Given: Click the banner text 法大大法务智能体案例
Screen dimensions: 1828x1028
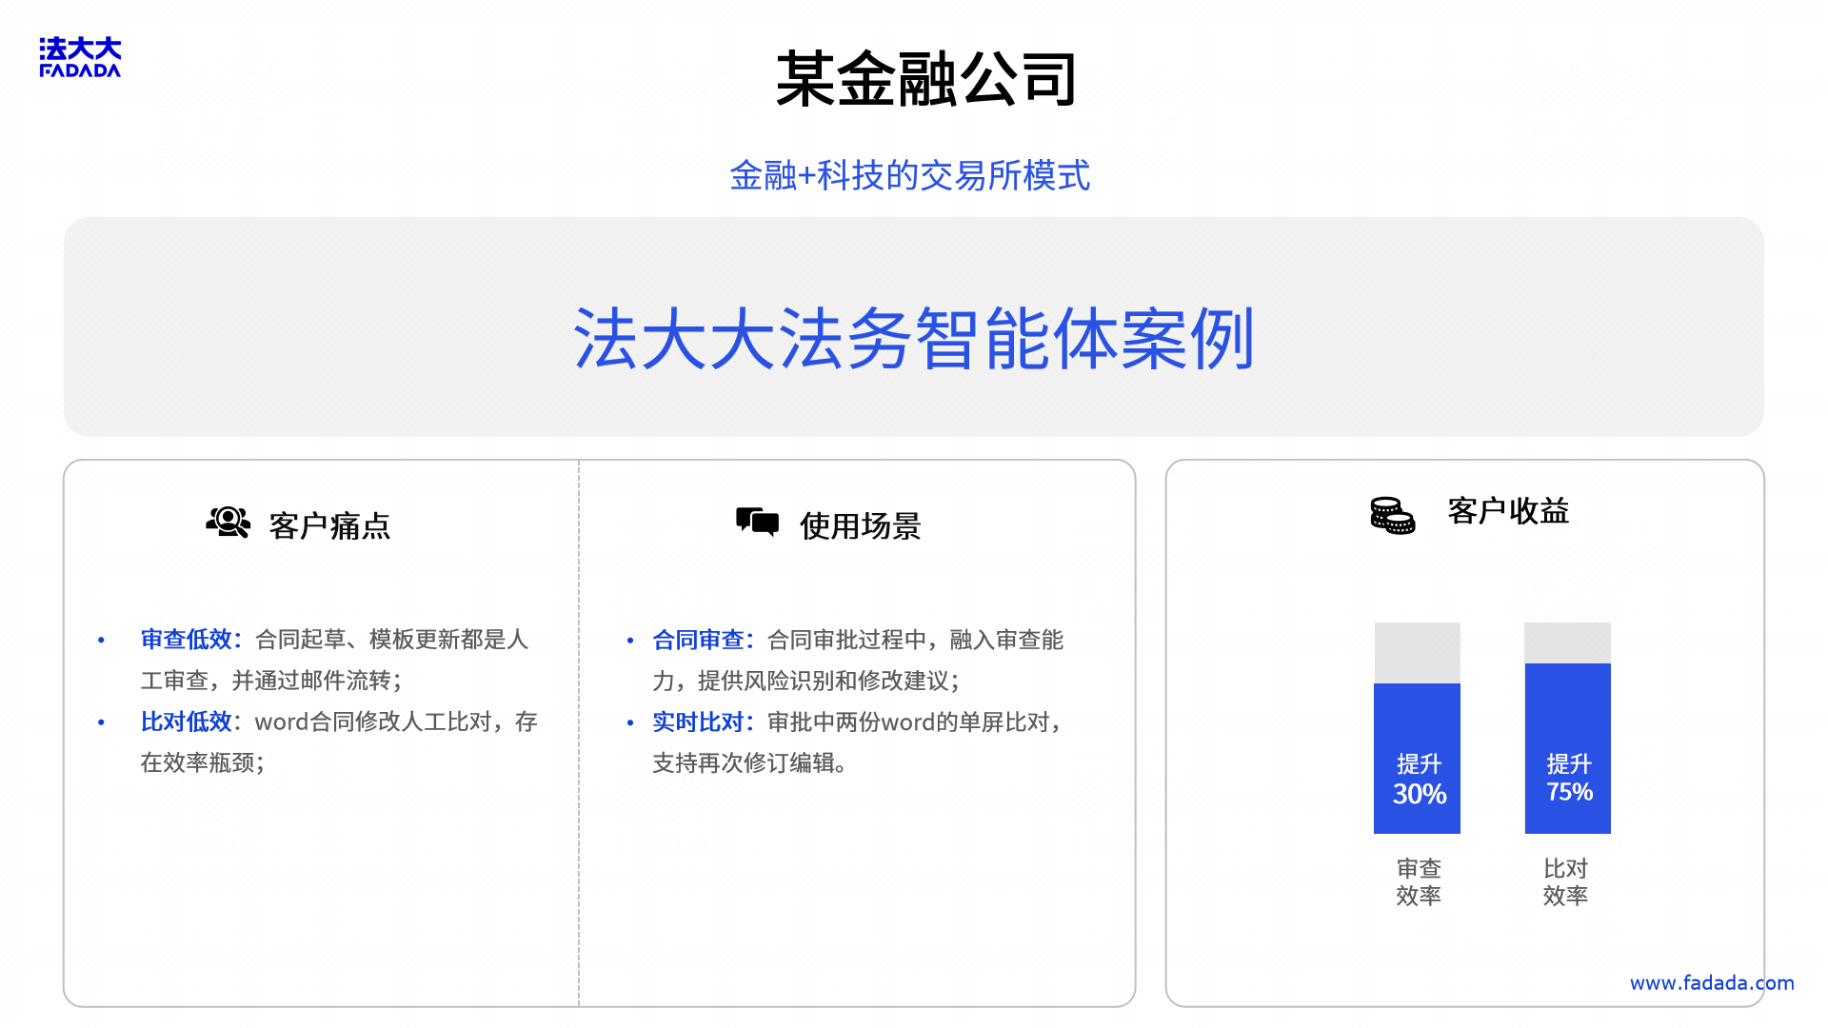Looking at the screenshot, I should [x=913, y=339].
